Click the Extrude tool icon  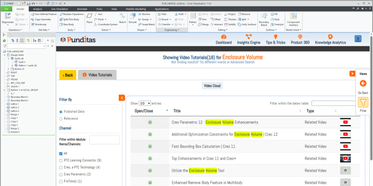(132, 17)
